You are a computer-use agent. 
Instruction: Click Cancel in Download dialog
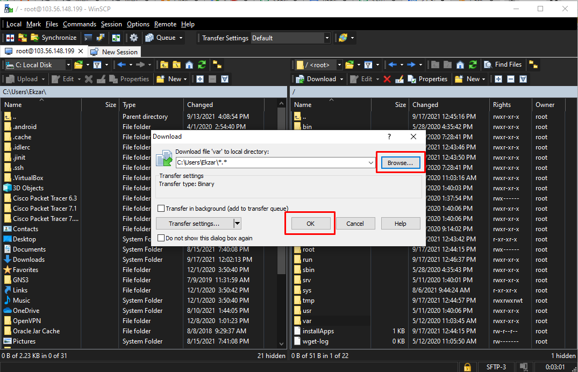click(x=355, y=224)
